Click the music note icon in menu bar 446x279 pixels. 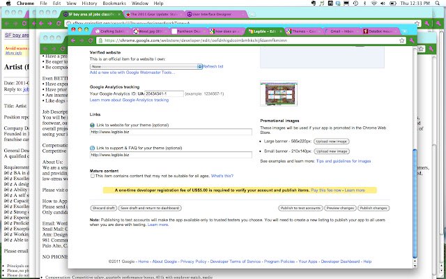click(x=322, y=3)
